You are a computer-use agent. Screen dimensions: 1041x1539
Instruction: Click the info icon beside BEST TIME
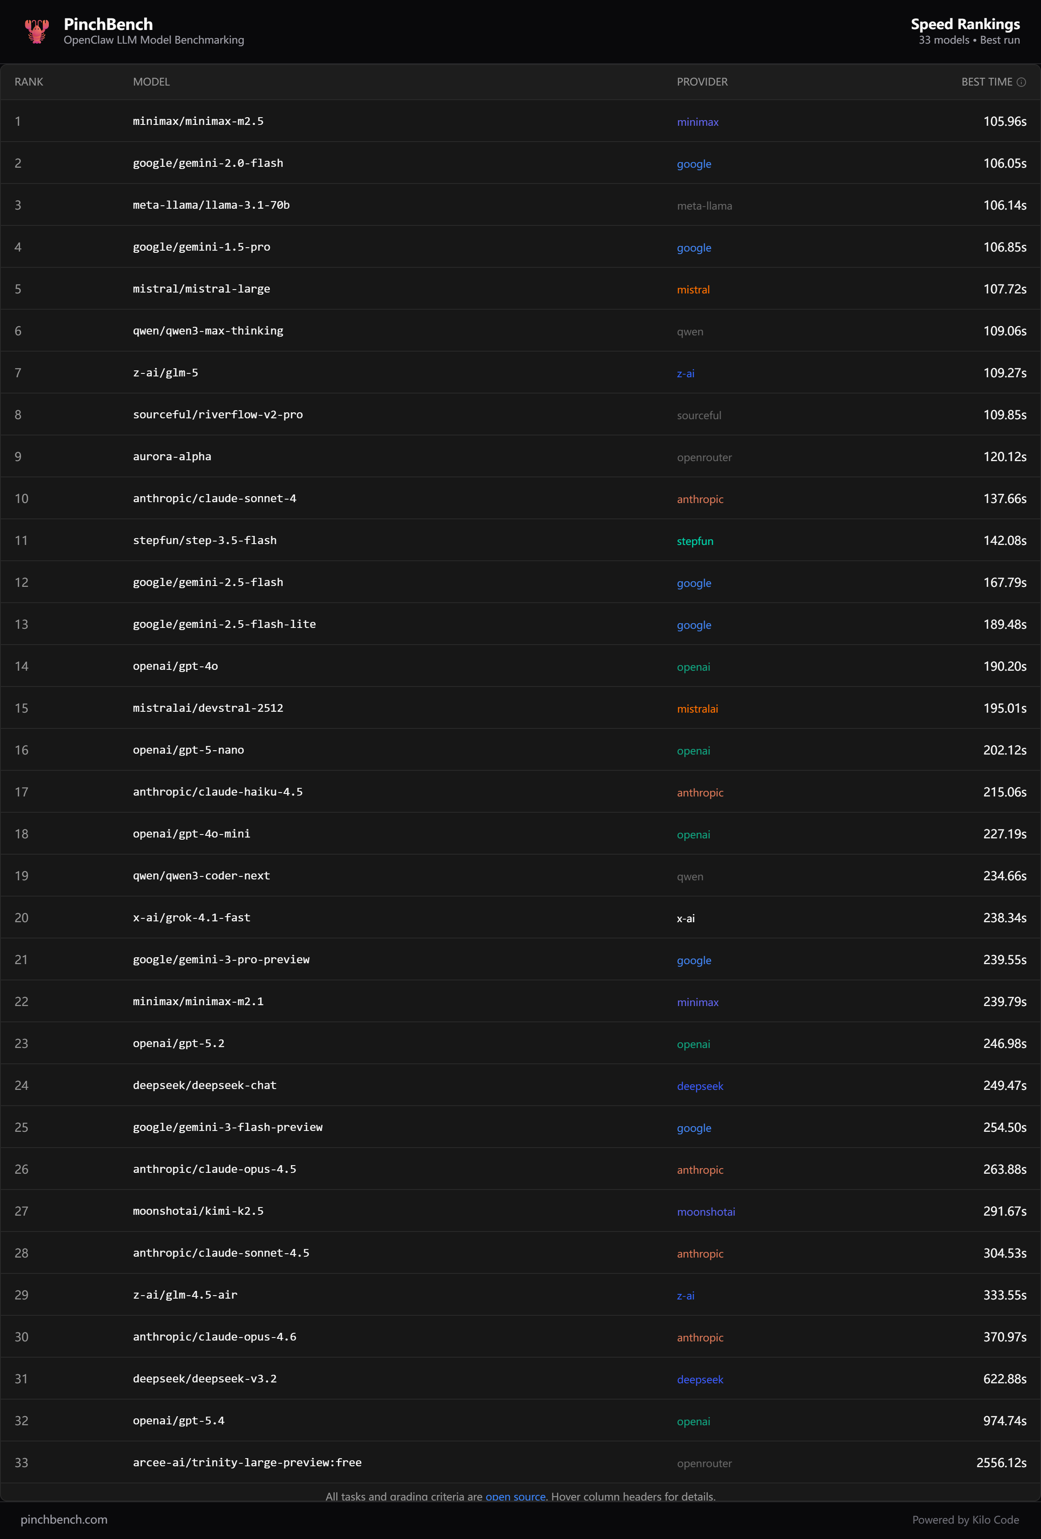1021,82
